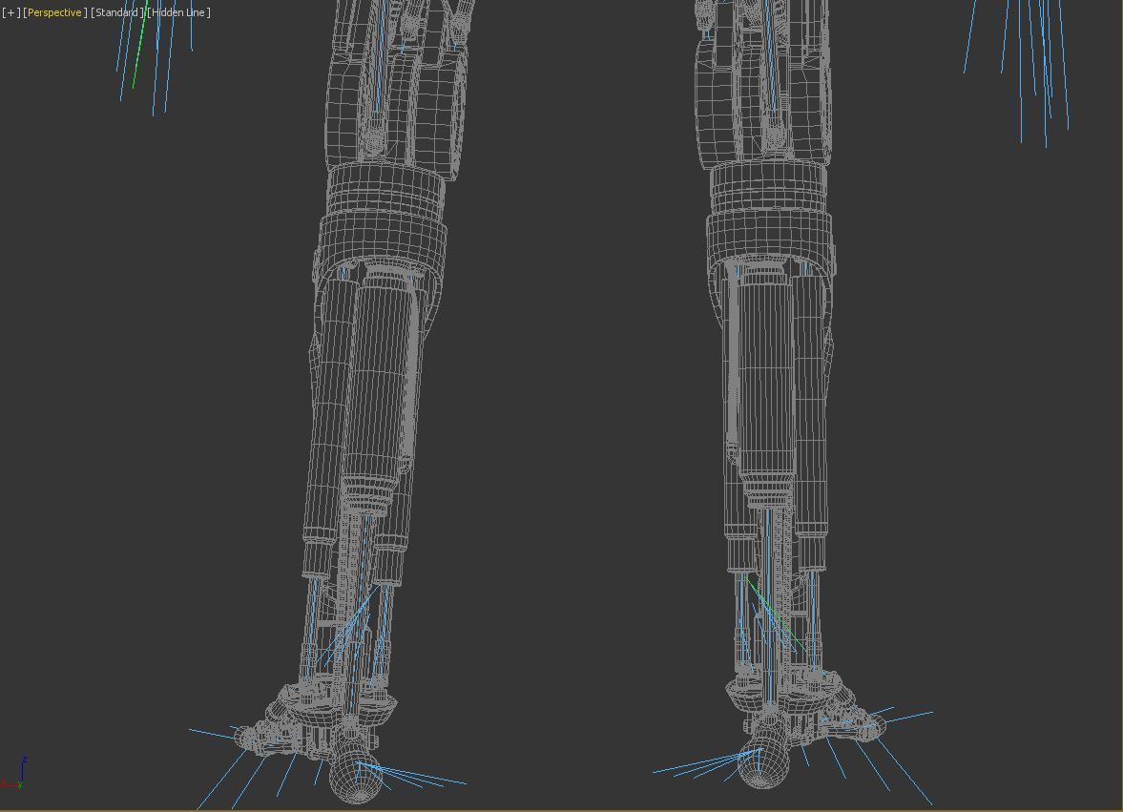Open the Perspective viewport view menu
Viewport: 1123px width, 812px height.
[x=54, y=13]
